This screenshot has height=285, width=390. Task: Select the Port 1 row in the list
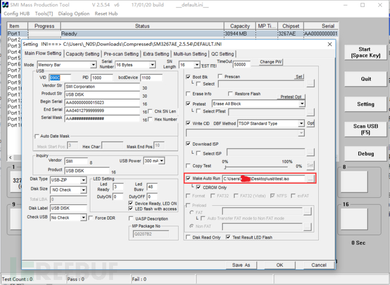click(172, 33)
